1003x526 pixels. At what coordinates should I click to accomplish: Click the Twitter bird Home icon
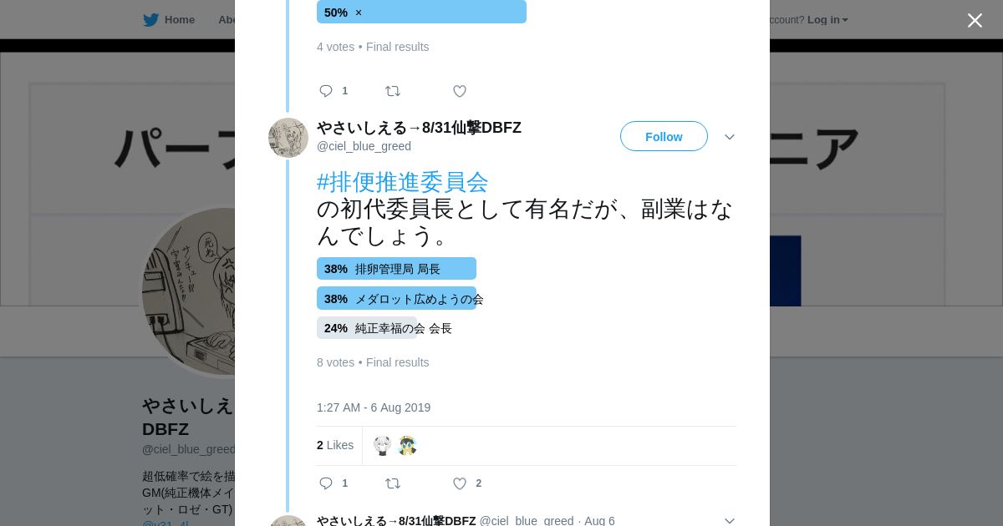click(x=150, y=20)
